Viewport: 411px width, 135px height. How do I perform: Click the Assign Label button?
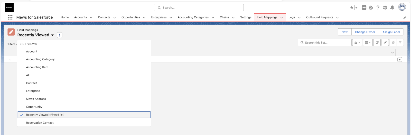click(391, 32)
